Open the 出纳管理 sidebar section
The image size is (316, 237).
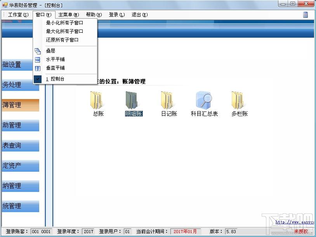tap(21, 186)
